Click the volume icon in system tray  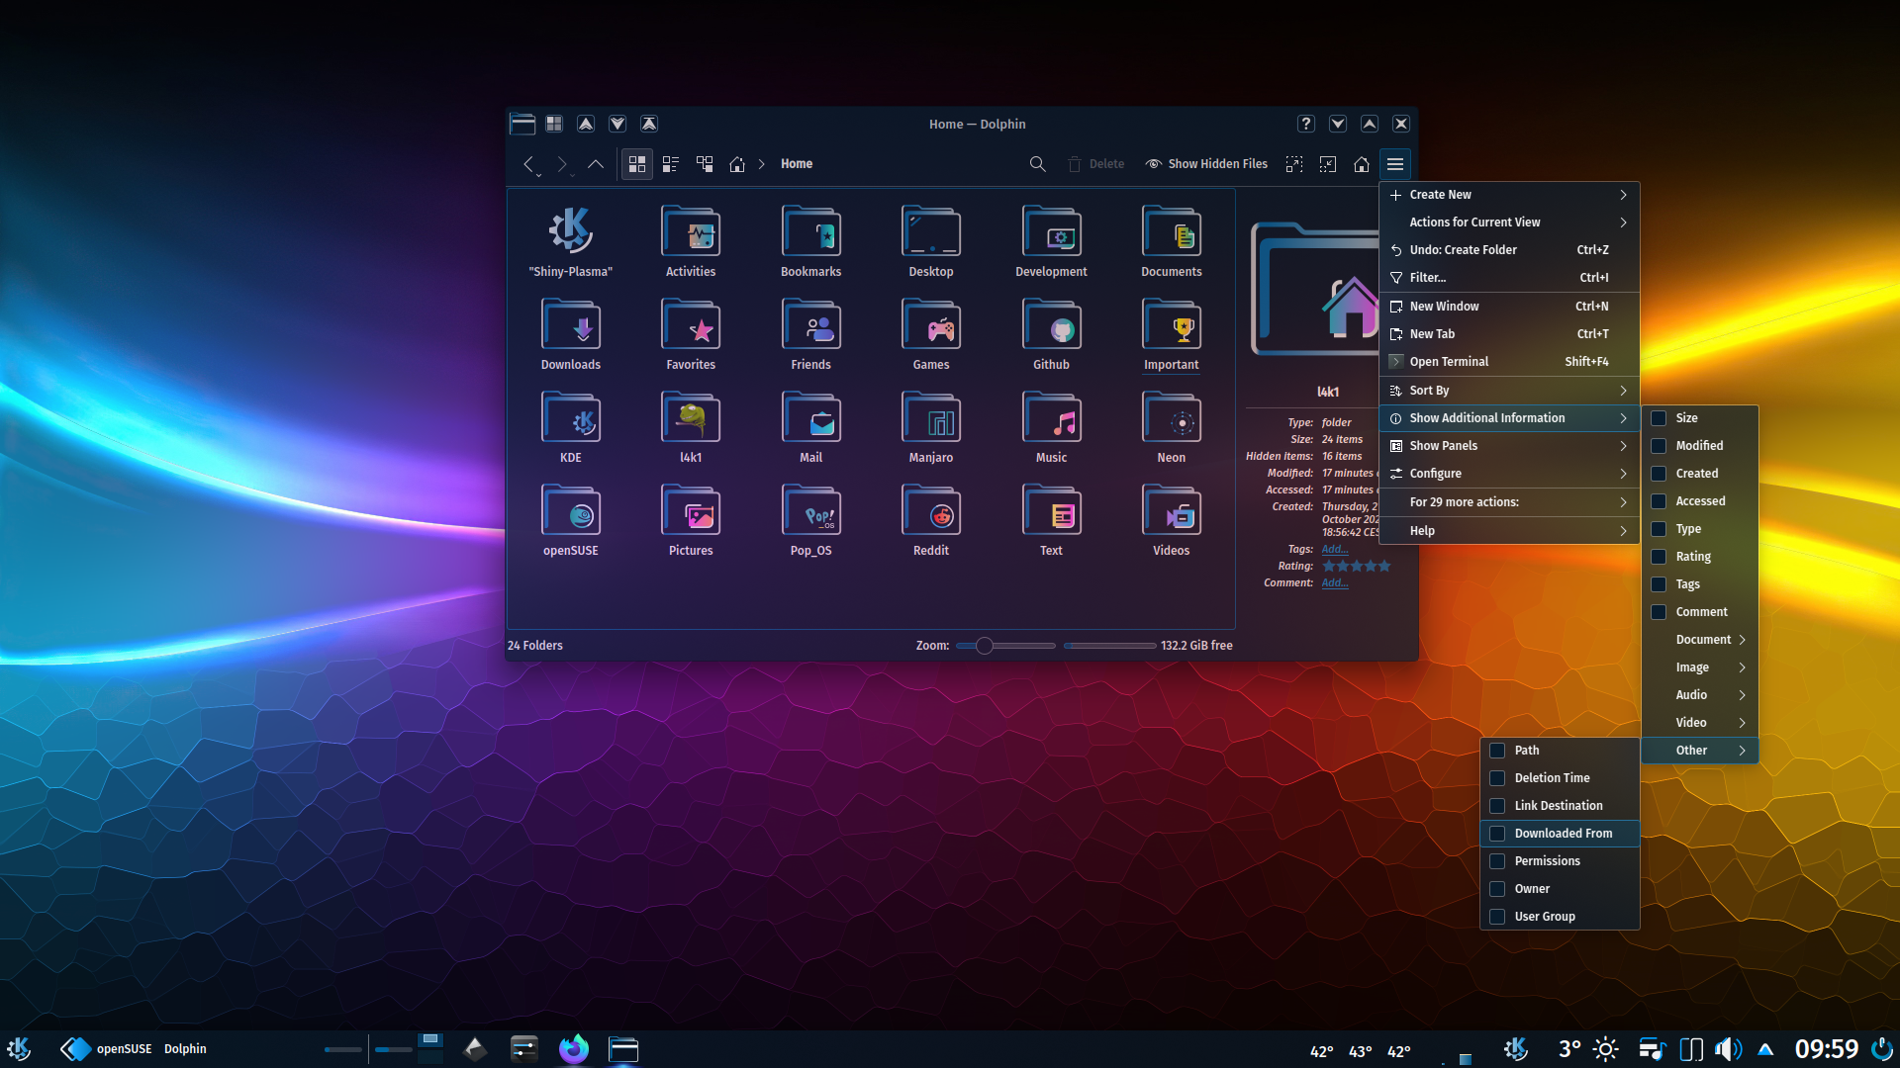[x=1728, y=1049]
